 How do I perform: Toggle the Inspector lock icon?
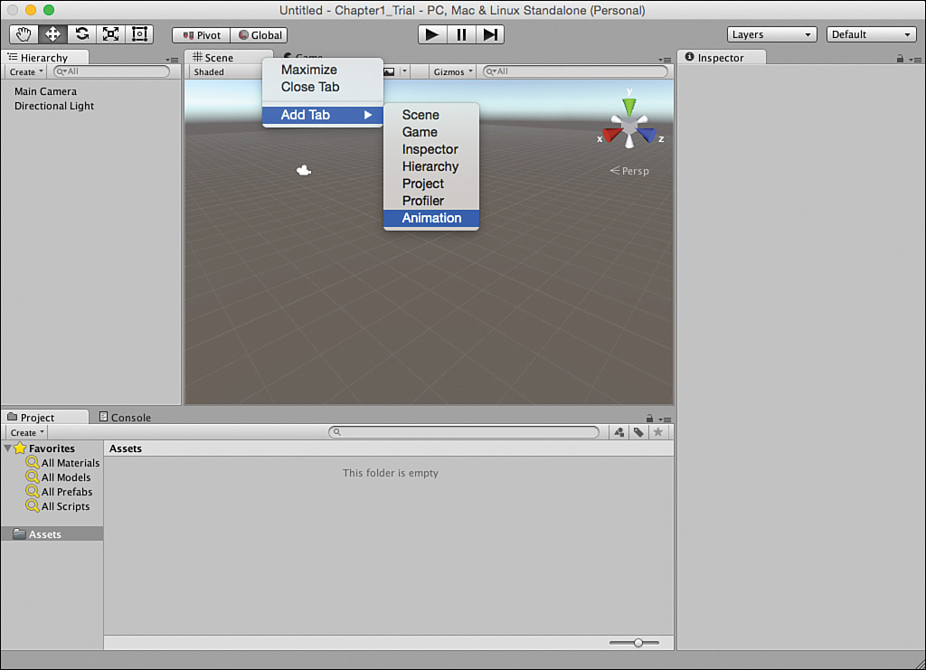tap(900, 59)
